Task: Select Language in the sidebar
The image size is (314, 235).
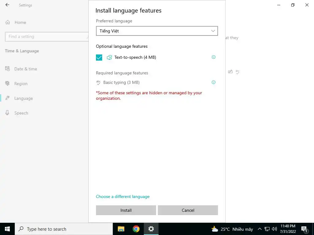Action: [23, 98]
